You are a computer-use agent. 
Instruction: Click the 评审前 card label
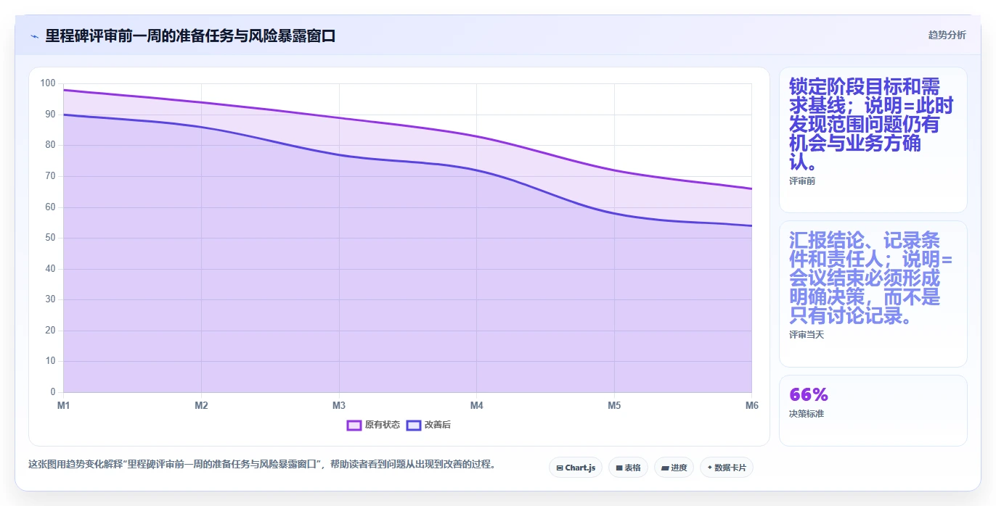(x=802, y=181)
